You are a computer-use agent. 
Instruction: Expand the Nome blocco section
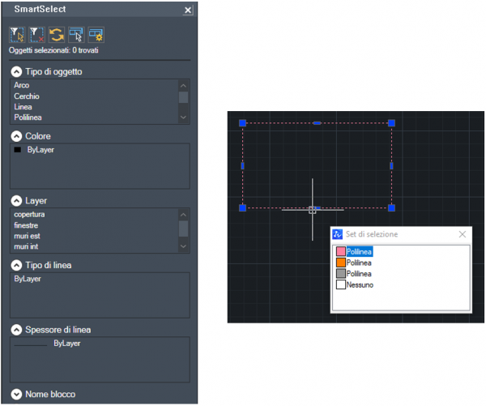tap(16, 394)
